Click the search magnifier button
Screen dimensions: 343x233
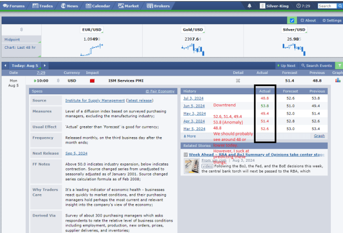click(340, 6)
